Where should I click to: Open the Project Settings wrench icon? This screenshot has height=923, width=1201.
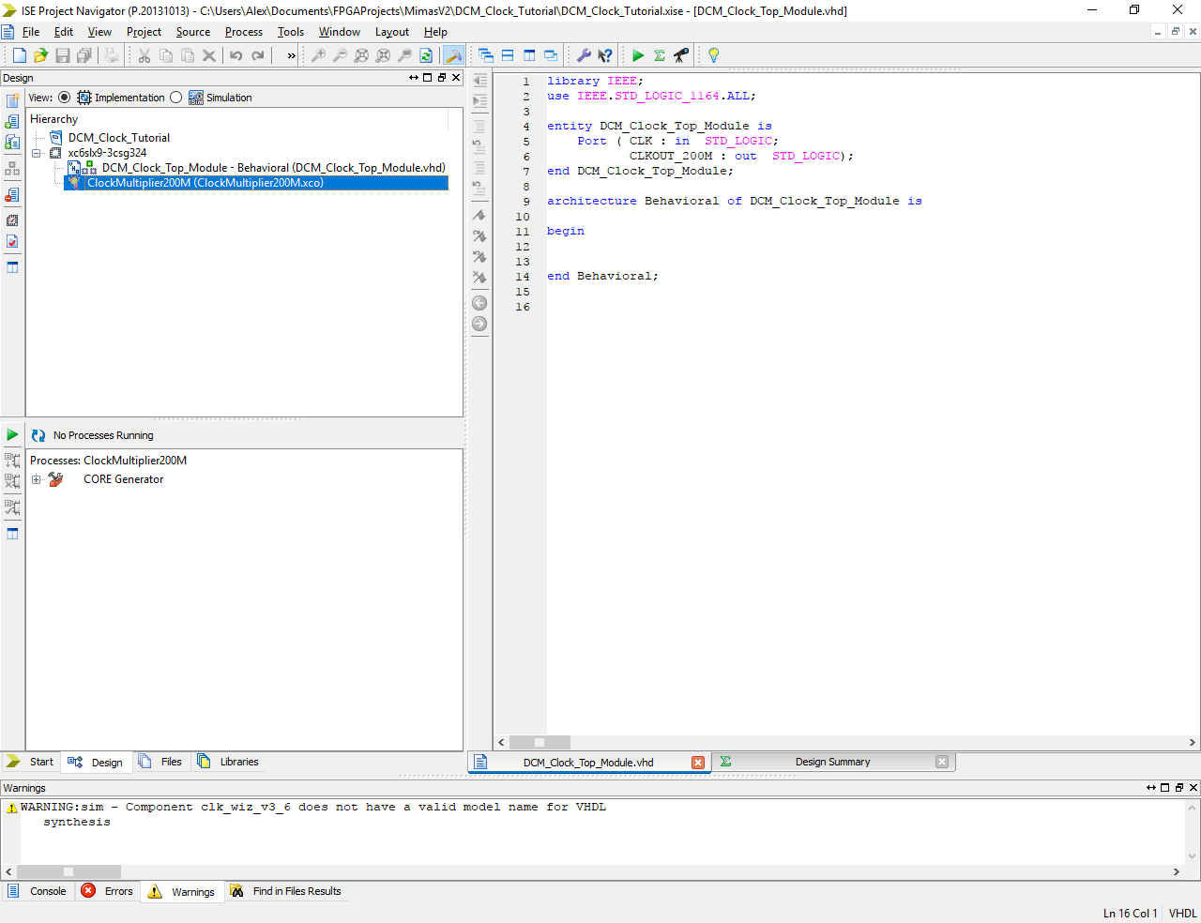click(583, 55)
